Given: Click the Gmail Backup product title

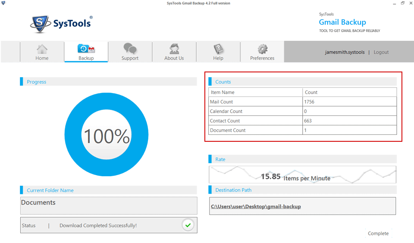Looking at the screenshot, I should 342,22.
